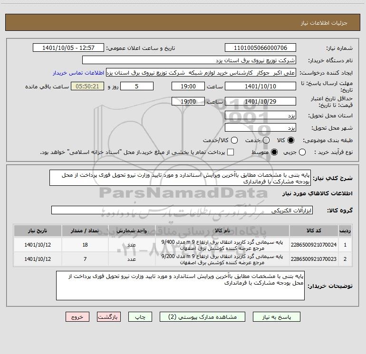Click the delivery province field استان محل تحویل

(260, 115)
